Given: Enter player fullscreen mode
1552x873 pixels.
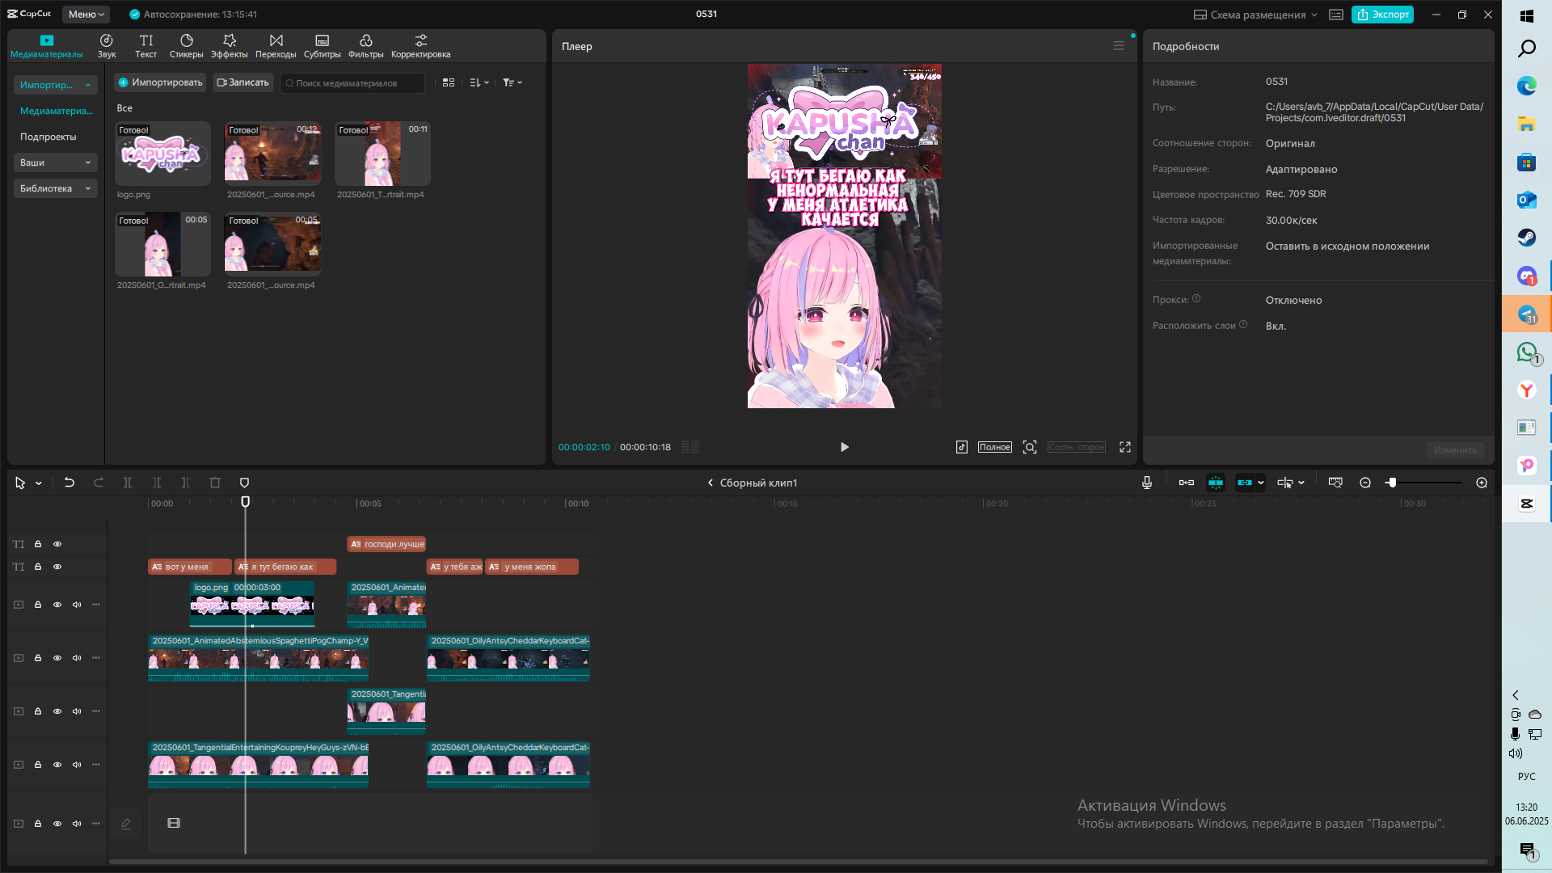Looking at the screenshot, I should pos(1124,447).
